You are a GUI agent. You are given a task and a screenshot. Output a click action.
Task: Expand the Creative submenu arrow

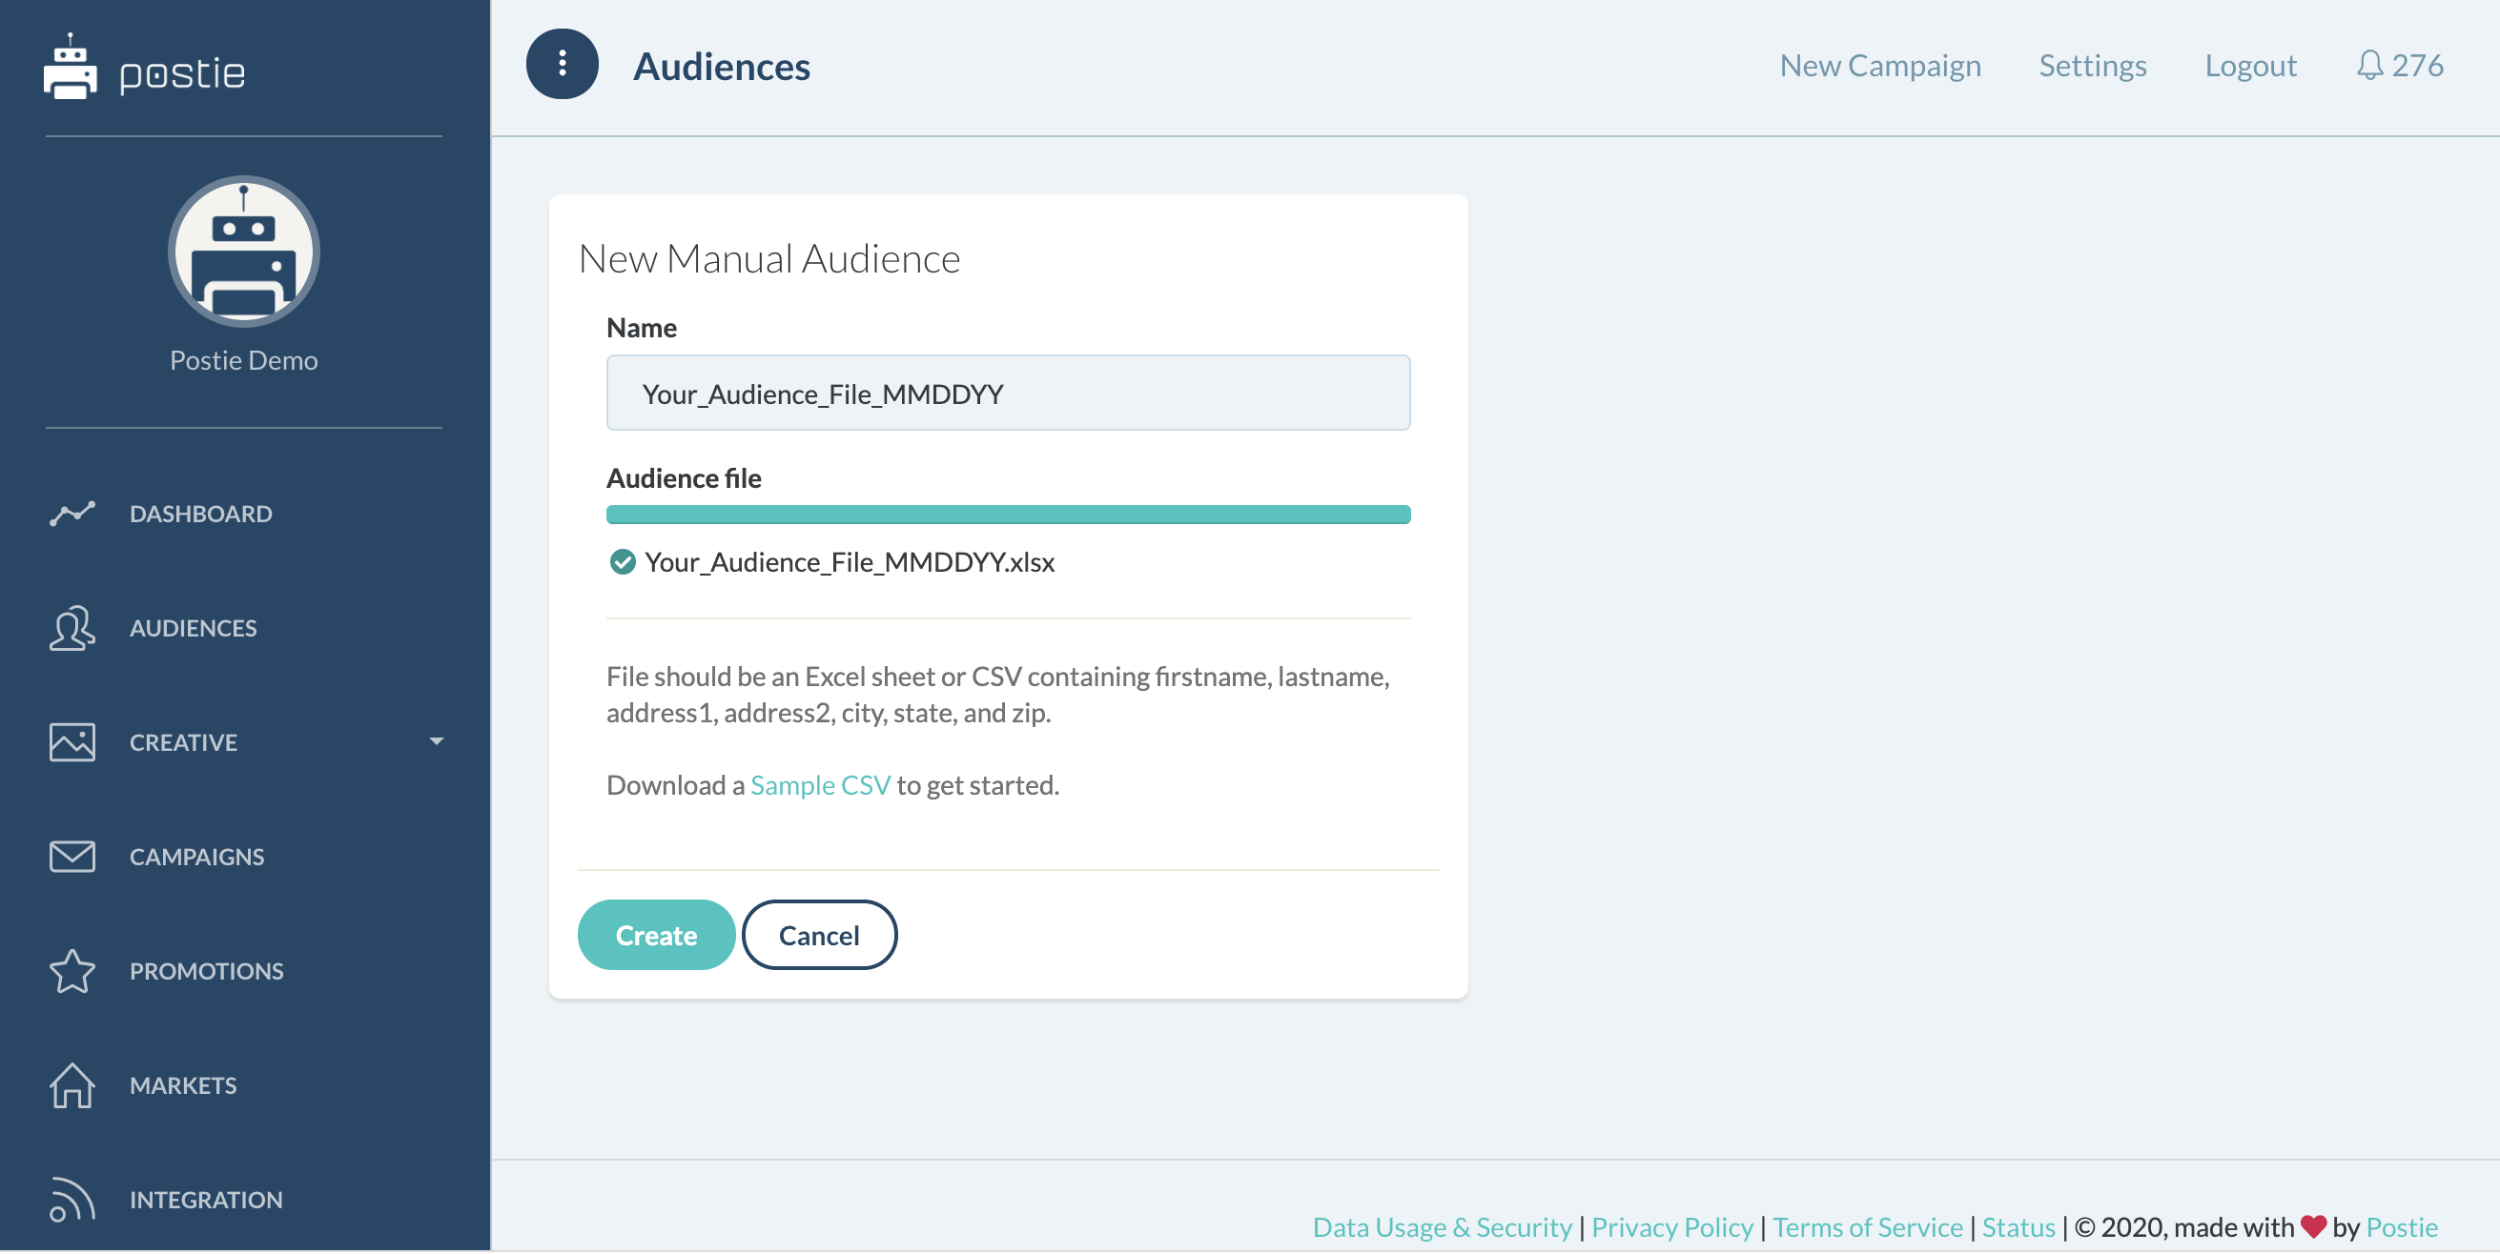[x=437, y=742]
